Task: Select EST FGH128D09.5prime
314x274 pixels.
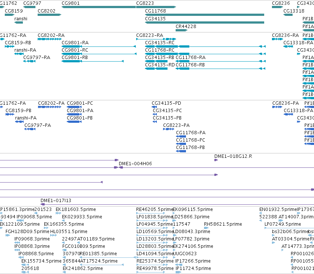Action: pyautogui.click(x=27, y=232)
